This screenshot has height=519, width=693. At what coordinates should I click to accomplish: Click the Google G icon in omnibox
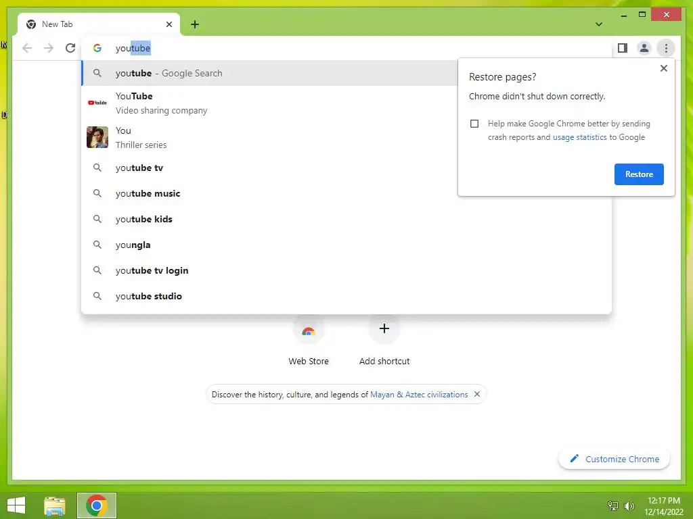click(x=97, y=48)
